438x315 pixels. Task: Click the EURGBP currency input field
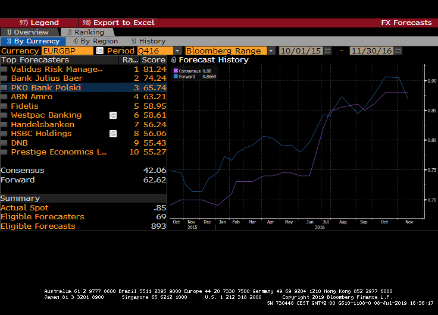pos(67,51)
